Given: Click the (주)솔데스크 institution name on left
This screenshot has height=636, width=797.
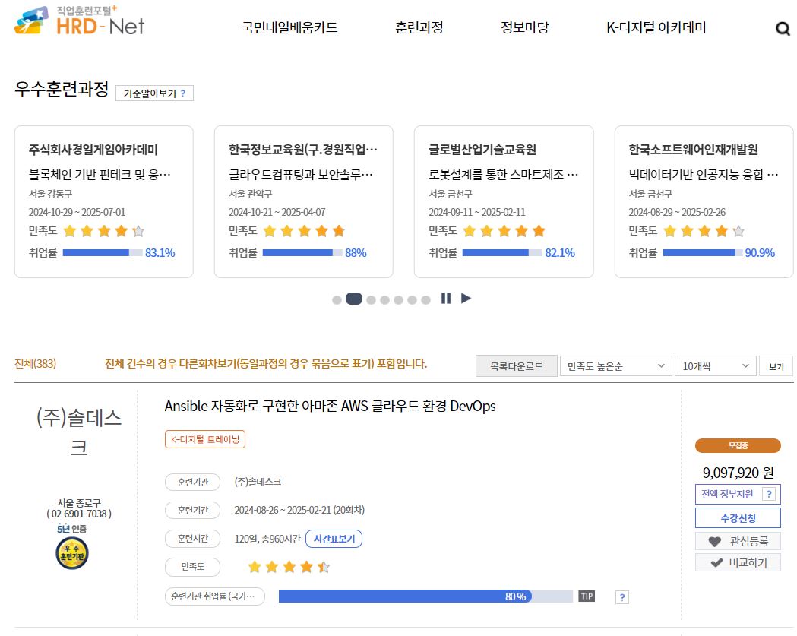Looking at the screenshot, I should [79, 432].
